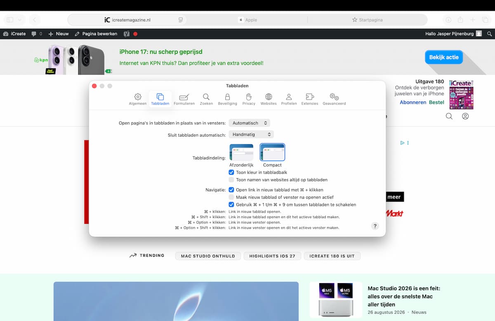Open the Mac Studio 2026 is een feit article
The width and height of the screenshot is (495, 321).
click(x=404, y=296)
